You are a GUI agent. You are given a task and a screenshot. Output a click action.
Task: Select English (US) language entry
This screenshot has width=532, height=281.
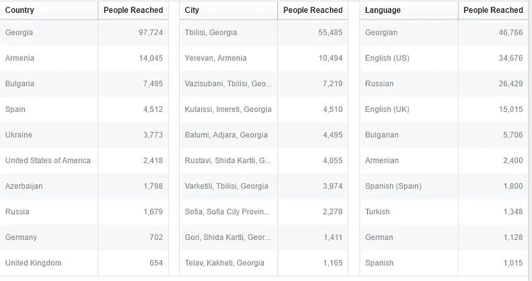coord(387,58)
